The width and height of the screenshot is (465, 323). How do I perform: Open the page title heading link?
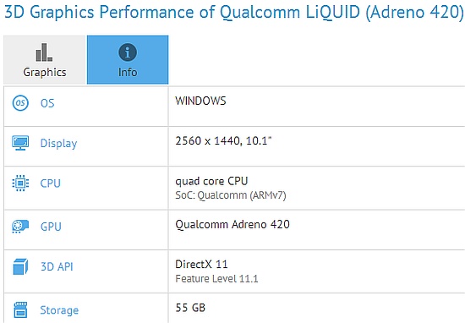(x=233, y=12)
